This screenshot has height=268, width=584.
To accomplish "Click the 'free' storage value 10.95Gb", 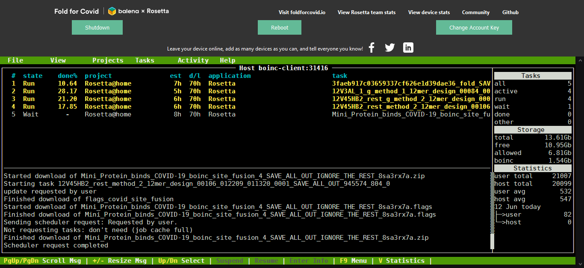I will point(558,145).
